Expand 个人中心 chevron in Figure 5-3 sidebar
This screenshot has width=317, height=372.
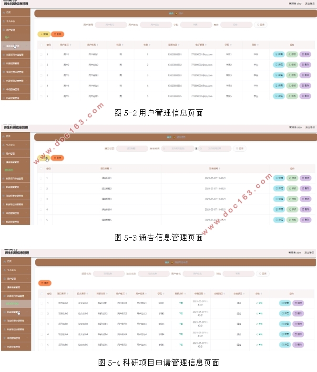(27, 145)
